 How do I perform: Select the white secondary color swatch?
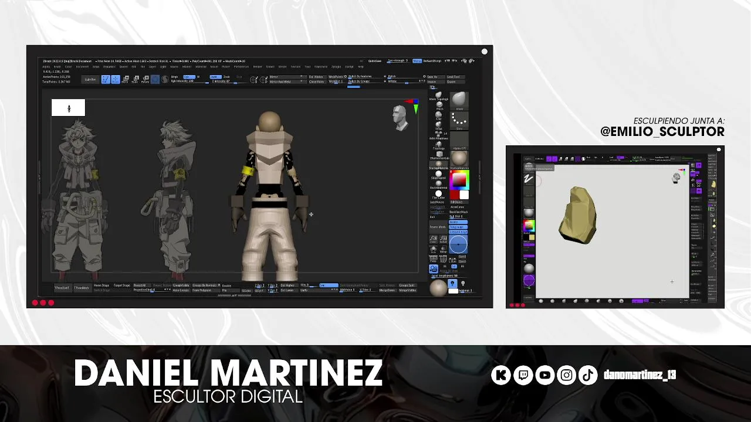pyautogui.click(x=465, y=195)
